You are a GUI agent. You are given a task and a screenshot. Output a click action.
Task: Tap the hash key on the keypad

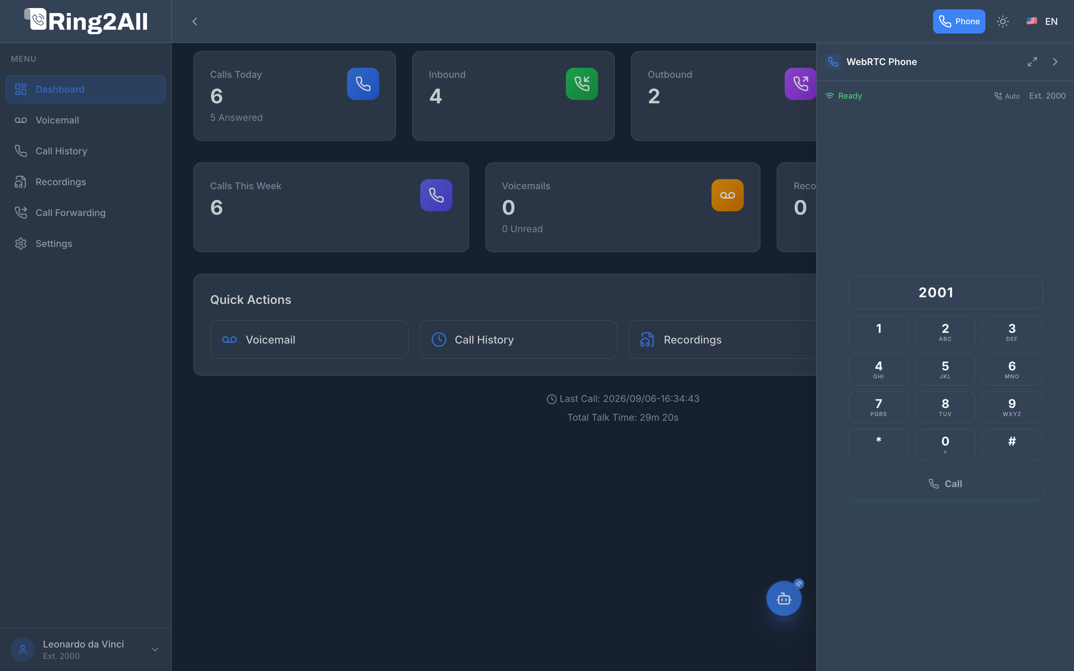point(1012,445)
